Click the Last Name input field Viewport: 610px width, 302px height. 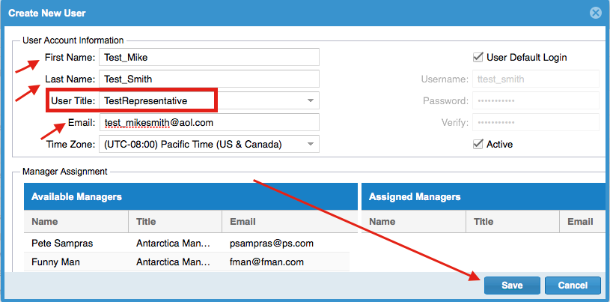(210, 79)
